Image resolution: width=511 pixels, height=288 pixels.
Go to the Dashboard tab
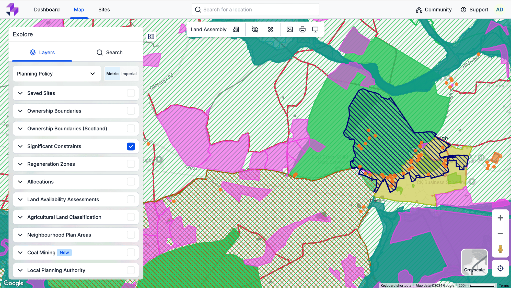[x=47, y=10]
